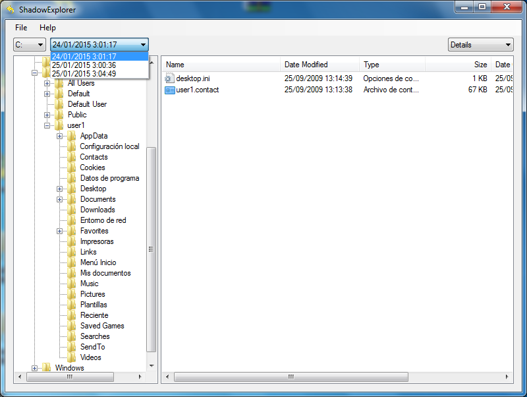Viewport: 527px width, 397px height.
Task: Click the Links folder icon
Action: tap(71, 252)
